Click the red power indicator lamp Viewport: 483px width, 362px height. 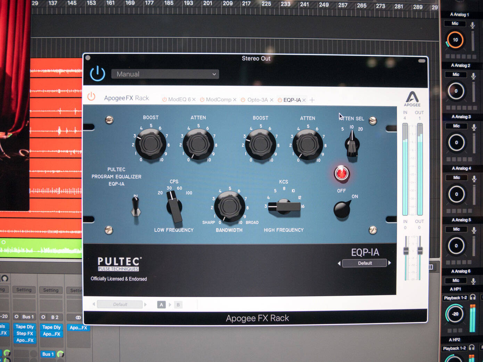click(341, 173)
